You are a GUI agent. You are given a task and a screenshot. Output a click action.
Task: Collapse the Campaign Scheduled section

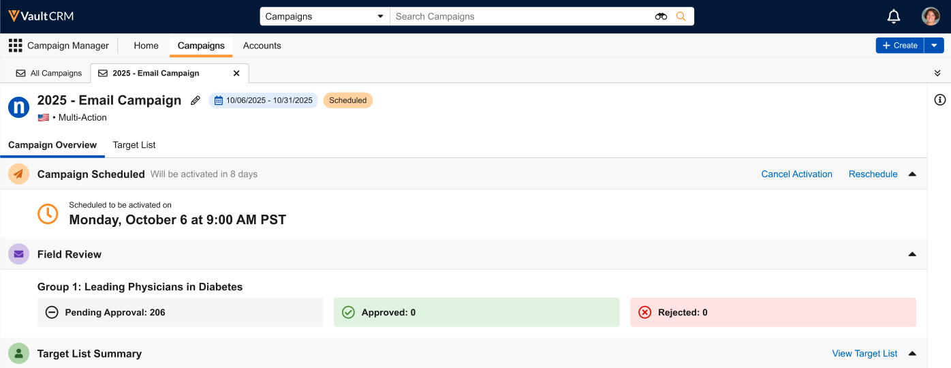pos(912,174)
